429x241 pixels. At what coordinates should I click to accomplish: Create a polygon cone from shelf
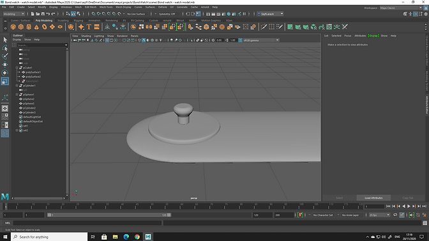click(x=36, y=27)
